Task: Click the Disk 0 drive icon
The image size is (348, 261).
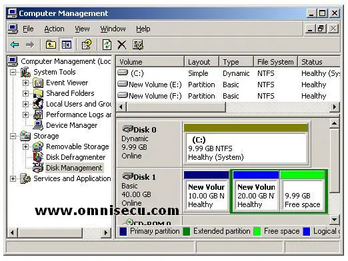Action: click(x=128, y=129)
